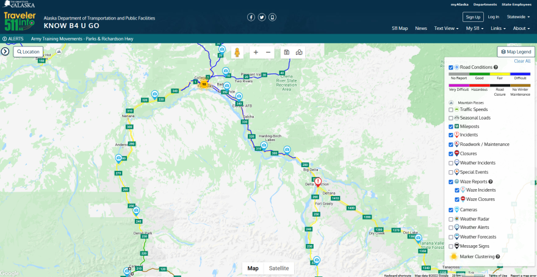Viewport: 537px width, 277px height.
Task: Enable the Weather Alerts layer
Action: click(x=451, y=228)
